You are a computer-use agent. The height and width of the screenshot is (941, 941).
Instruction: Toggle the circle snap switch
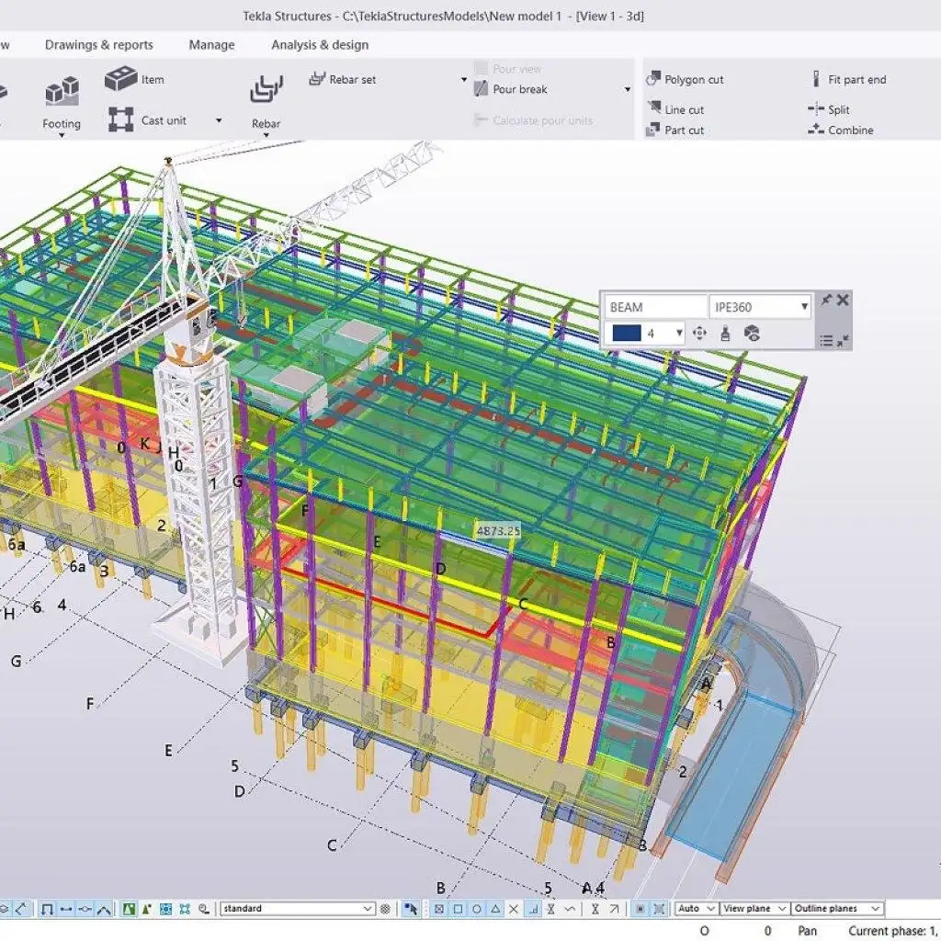(x=477, y=909)
